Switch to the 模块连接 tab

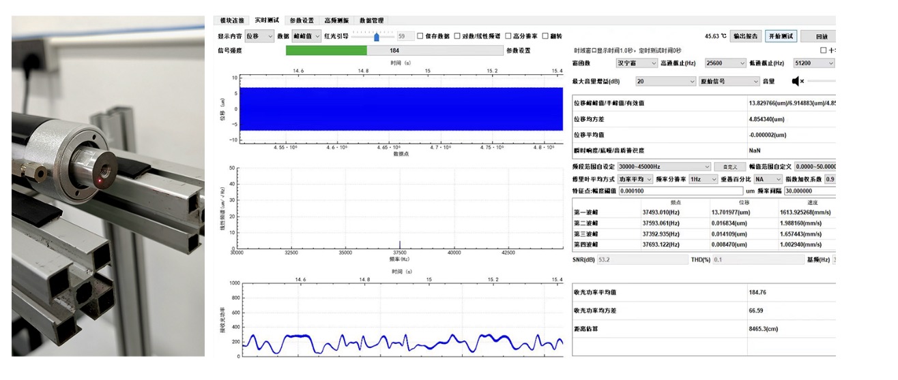(231, 20)
